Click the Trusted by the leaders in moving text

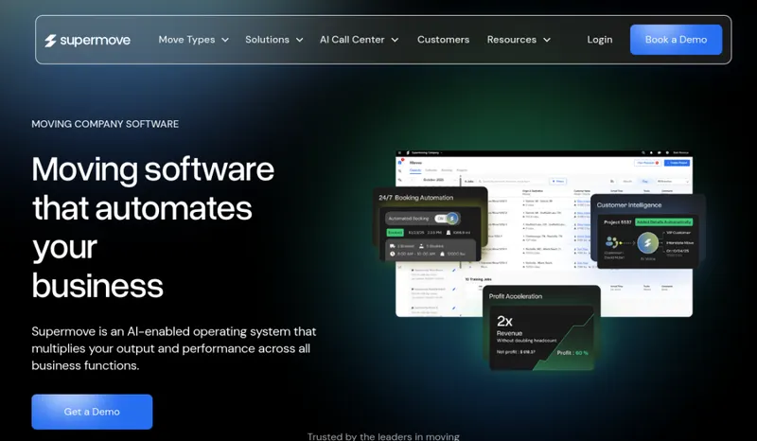[x=383, y=436]
